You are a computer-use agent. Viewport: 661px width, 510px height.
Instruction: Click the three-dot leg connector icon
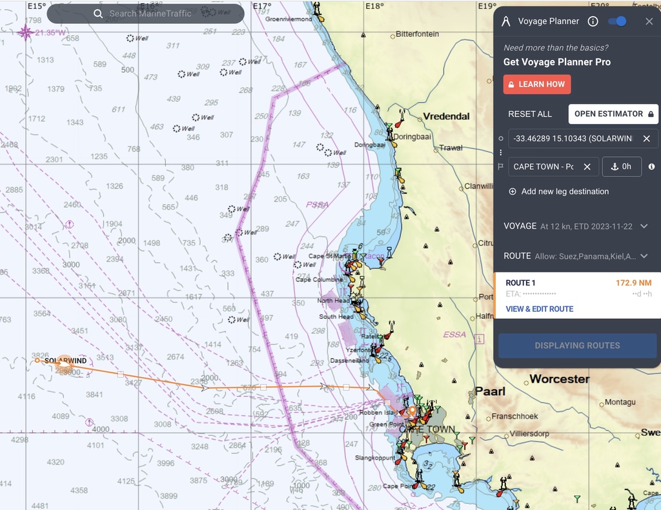click(x=501, y=152)
